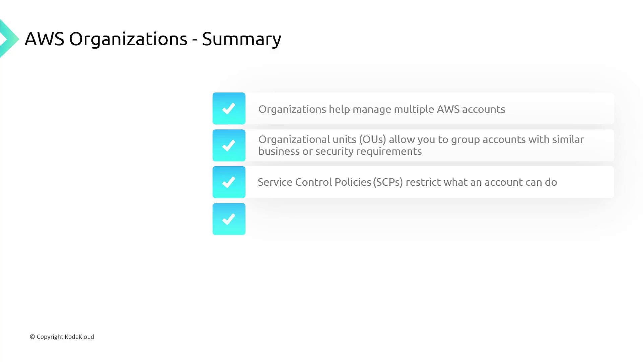Click the 'business or security requirements' line
Image resolution: width=643 pixels, height=362 pixels.
point(340,151)
